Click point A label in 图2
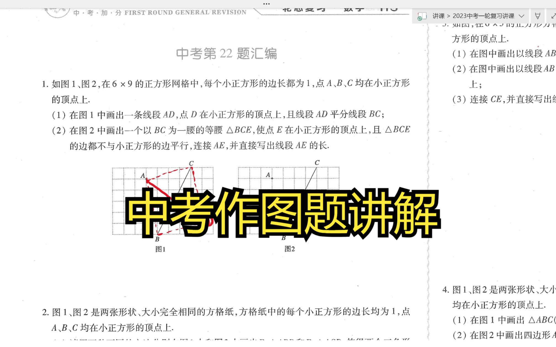Image resolution: width=556 pixels, height=347 pixels. pyautogui.click(x=267, y=175)
